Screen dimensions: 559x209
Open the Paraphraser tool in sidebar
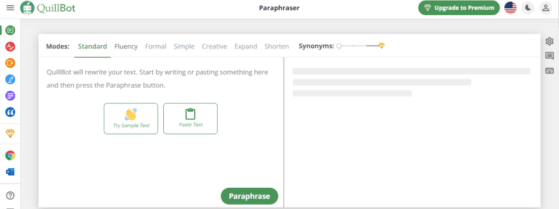tap(10, 30)
